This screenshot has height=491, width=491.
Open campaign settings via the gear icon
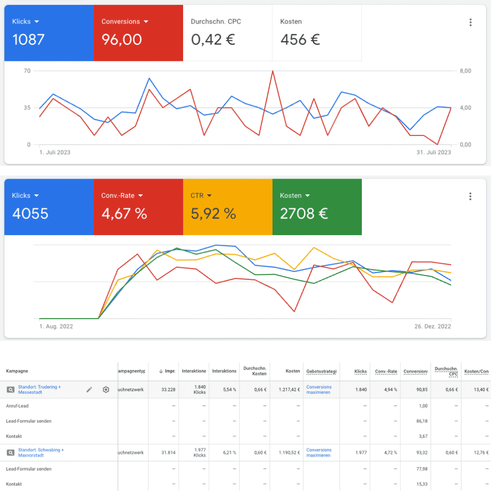[106, 389]
